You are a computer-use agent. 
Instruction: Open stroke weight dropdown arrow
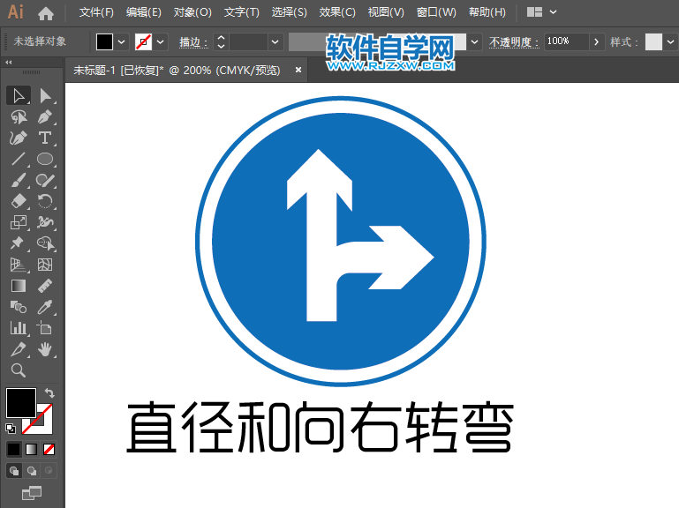[x=275, y=42]
